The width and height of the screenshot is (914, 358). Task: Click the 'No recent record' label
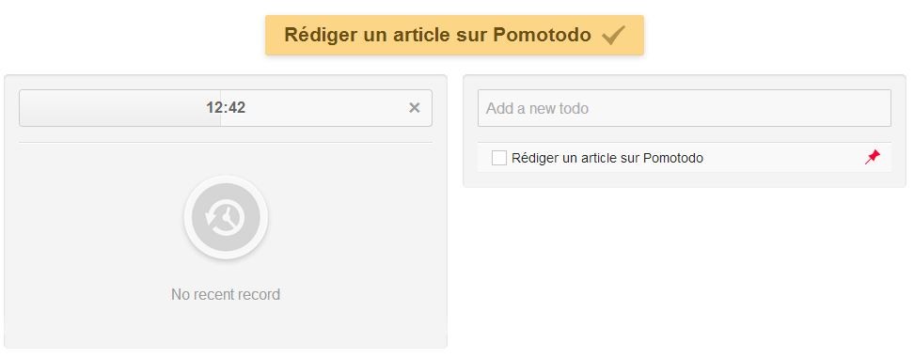(x=226, y=294)
